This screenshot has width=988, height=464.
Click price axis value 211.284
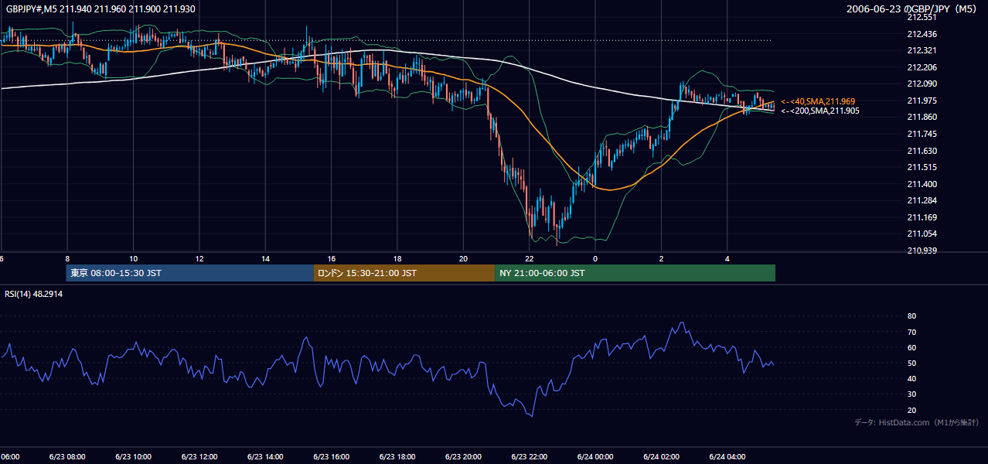coord(922,200)
